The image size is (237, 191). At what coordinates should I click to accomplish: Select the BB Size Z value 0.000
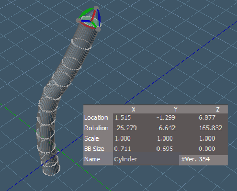207,149
